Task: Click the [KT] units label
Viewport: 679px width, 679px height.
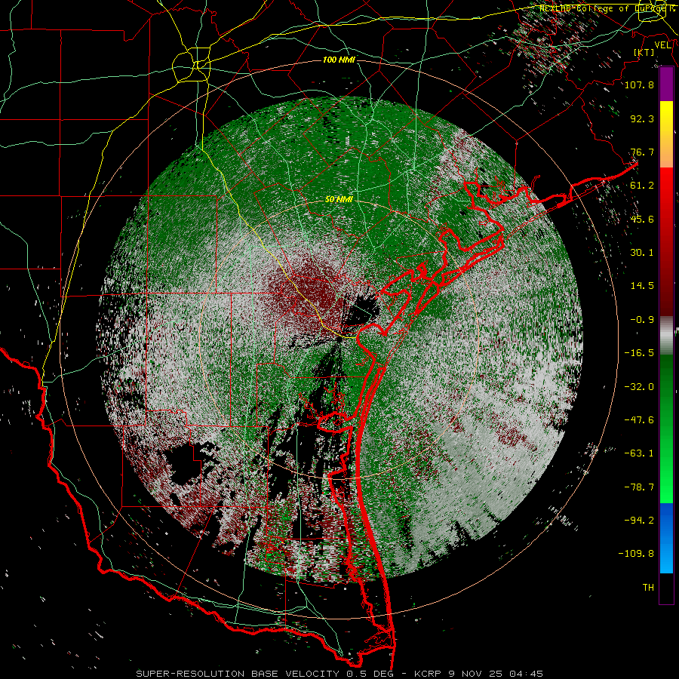Action: click(644, 52)
